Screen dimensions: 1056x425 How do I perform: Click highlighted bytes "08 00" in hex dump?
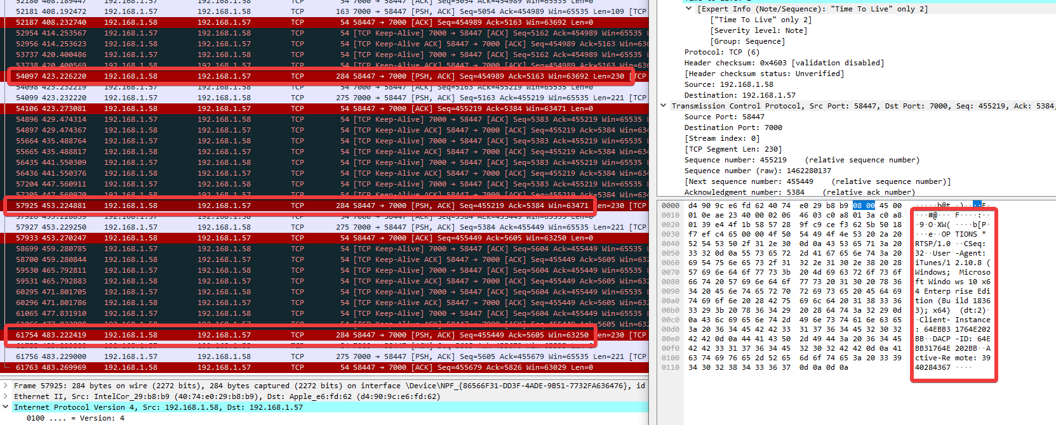[x=864, y=206]
